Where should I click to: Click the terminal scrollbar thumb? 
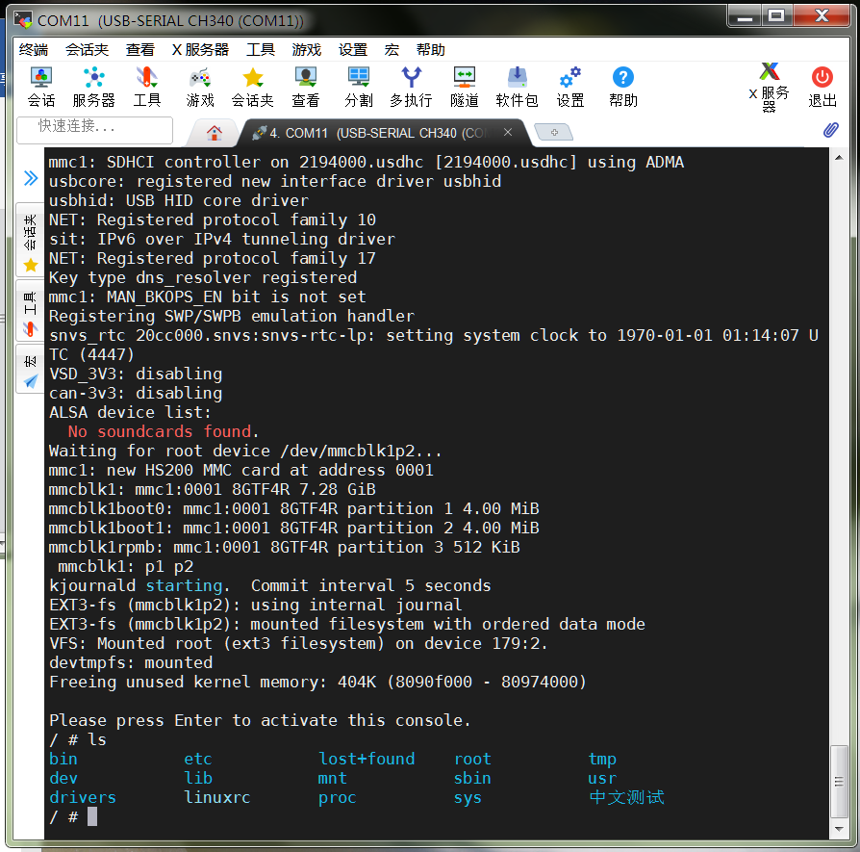839,782
